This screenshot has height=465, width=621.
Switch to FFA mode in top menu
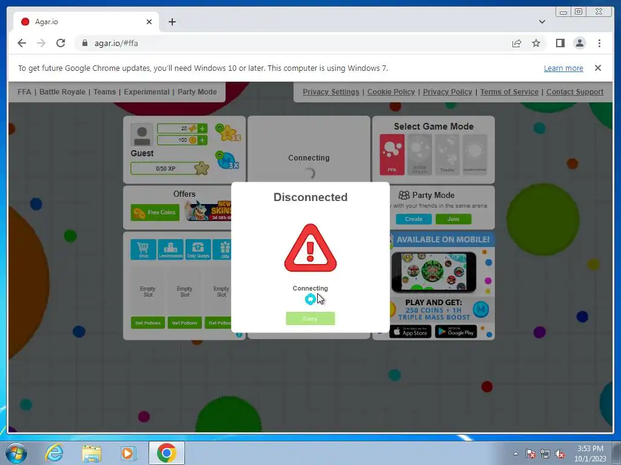[24, 92]
